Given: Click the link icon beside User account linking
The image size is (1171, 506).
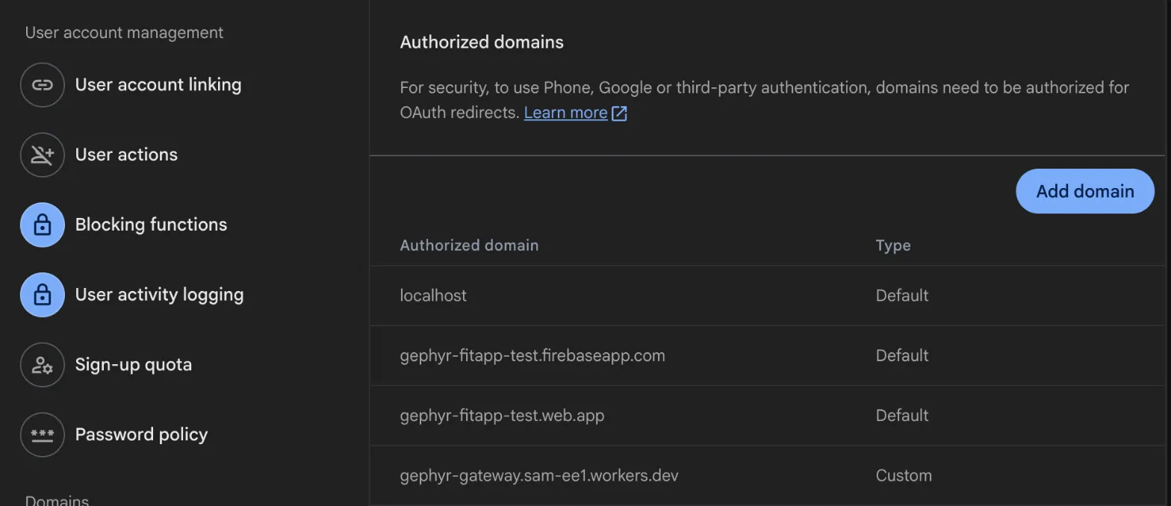Looking at the screenshot, I should click(x=43, y=85).
